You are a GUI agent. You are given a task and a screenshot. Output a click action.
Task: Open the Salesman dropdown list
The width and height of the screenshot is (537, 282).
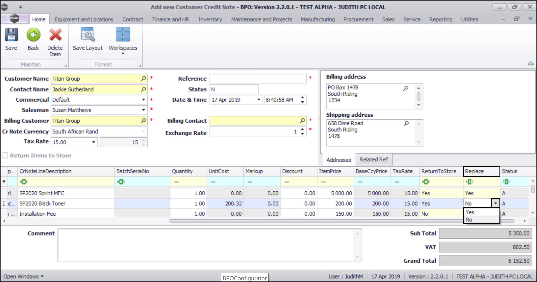(143, 110)
